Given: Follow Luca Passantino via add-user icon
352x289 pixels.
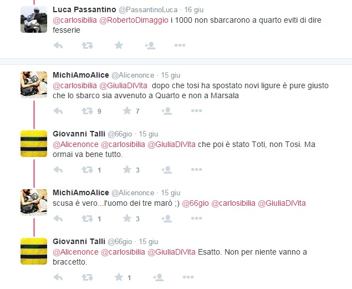Looking at the screenshot, I should 150,45.
